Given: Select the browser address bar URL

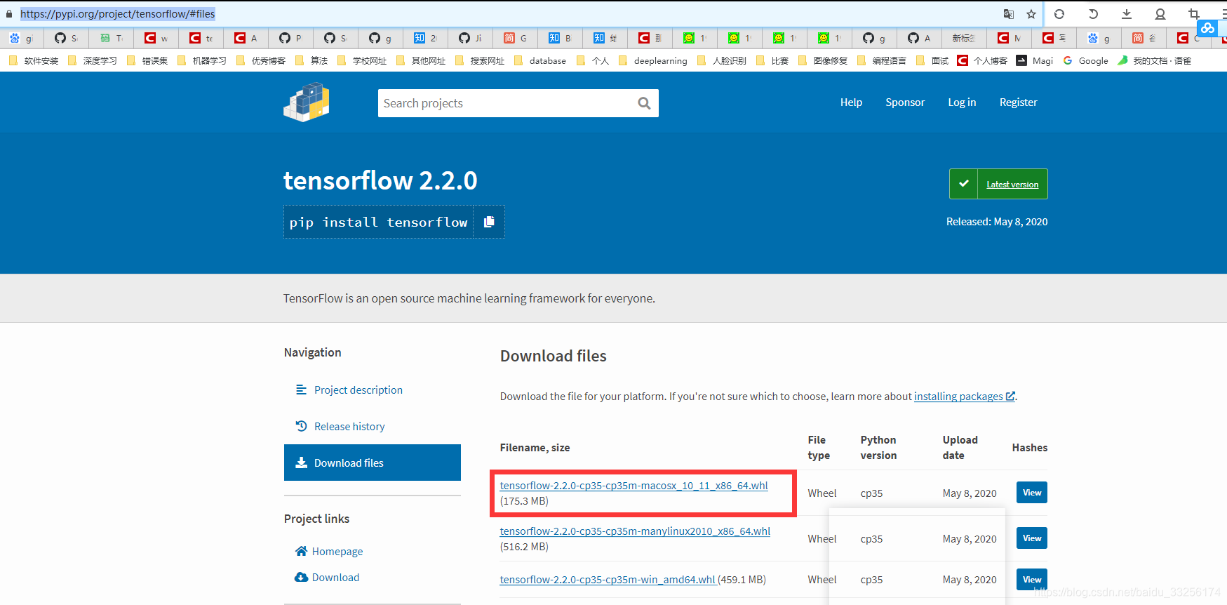Looking at the screenshot, I should click(118, 14).
